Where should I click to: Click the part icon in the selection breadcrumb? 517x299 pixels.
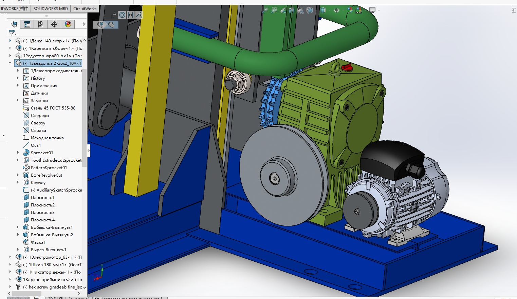[x=111, y=24]
